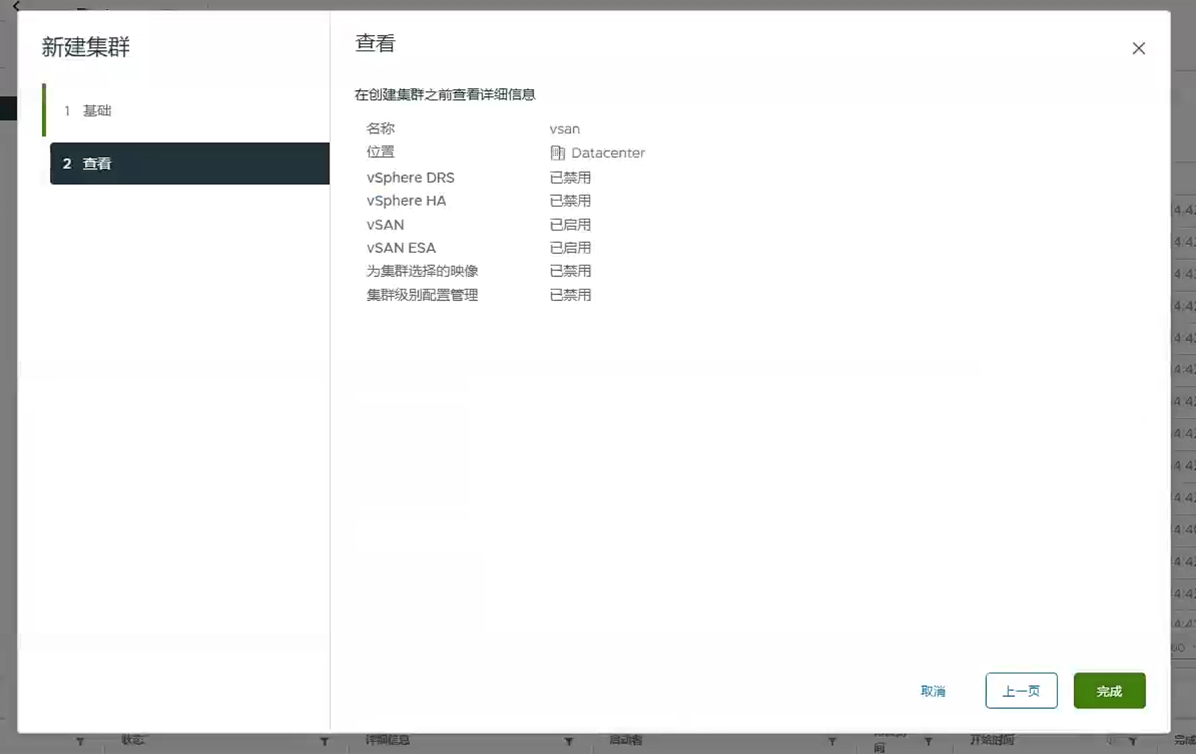Click the vSphere DRS label
Viewport: 1196px width, 754px height.
[x=410, y=177]
